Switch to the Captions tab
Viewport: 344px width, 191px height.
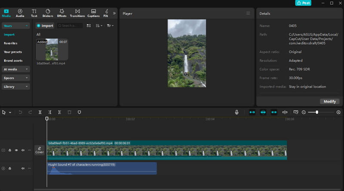pos(93,12)
